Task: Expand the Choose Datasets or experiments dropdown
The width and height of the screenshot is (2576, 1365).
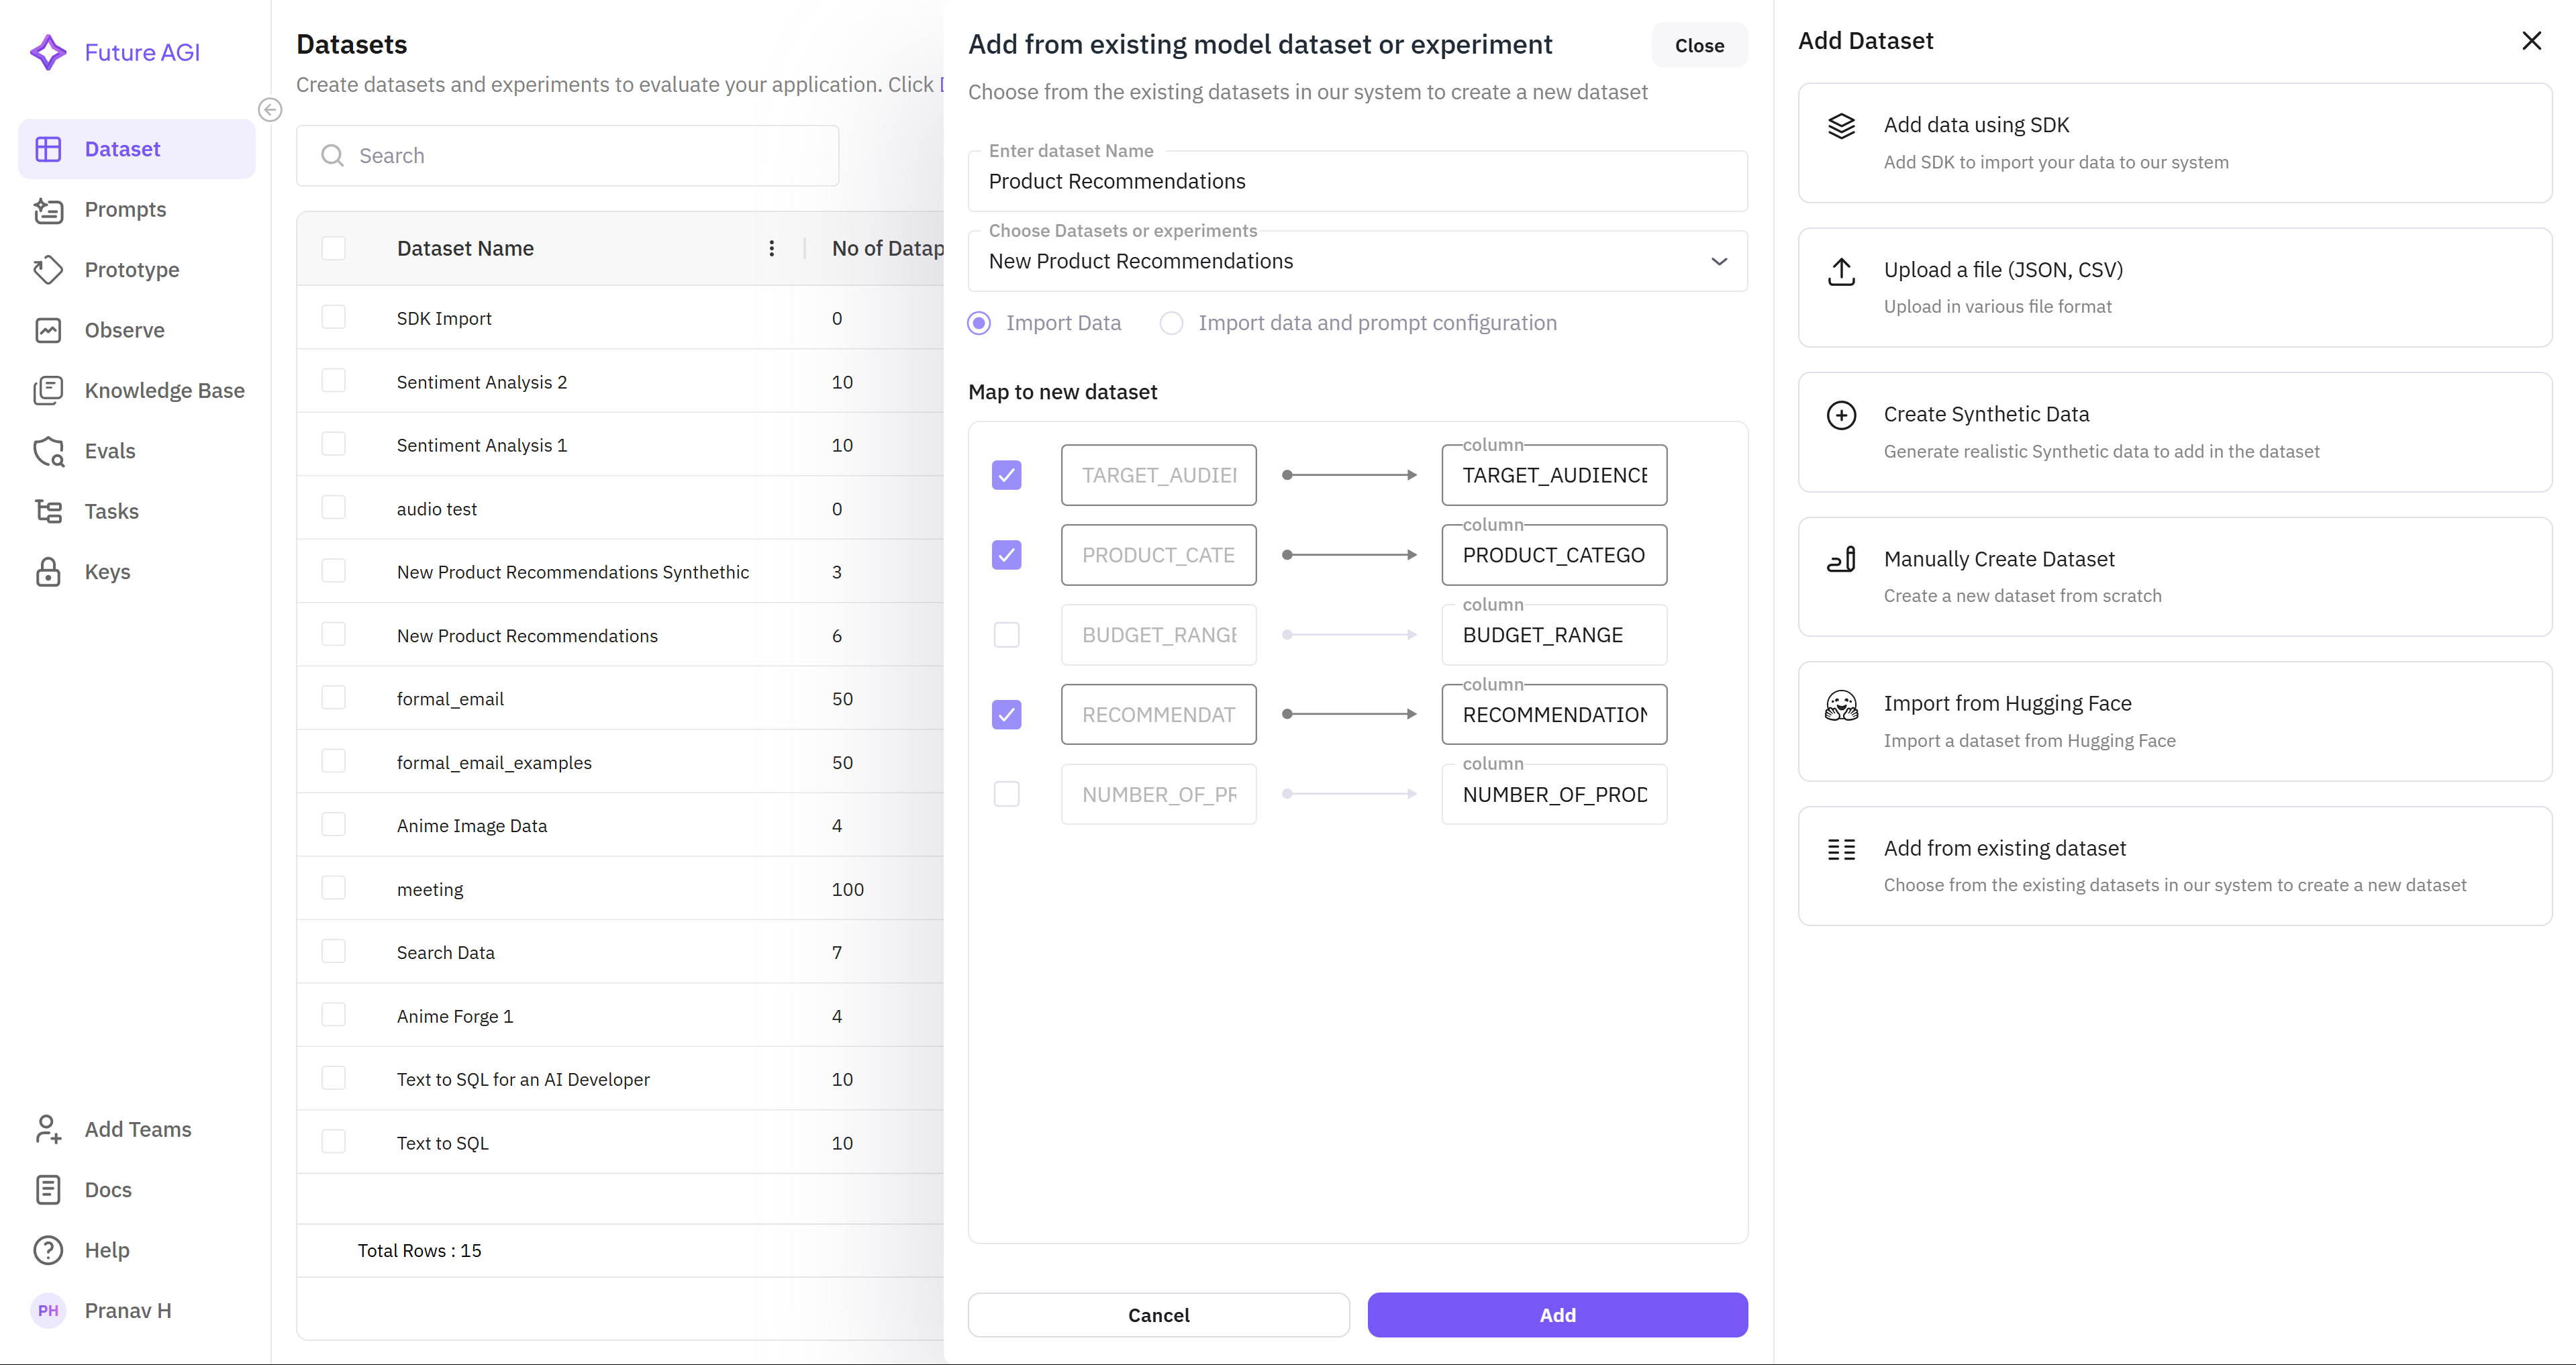Action: click(x=1718, y=262)
